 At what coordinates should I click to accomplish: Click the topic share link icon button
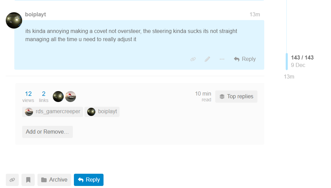pos(12,180)
